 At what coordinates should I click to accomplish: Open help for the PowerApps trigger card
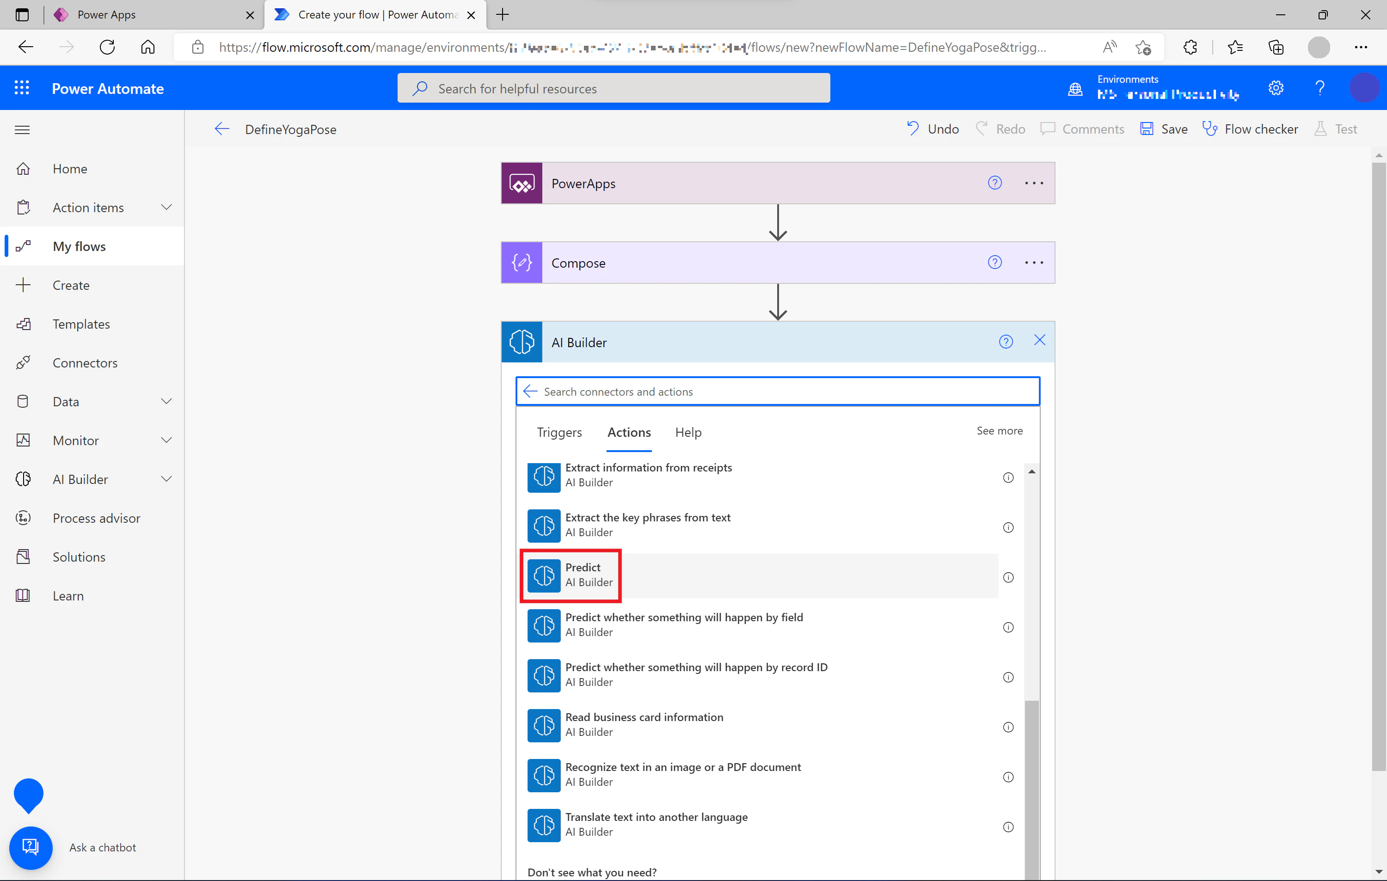click(x=995, y=183)
